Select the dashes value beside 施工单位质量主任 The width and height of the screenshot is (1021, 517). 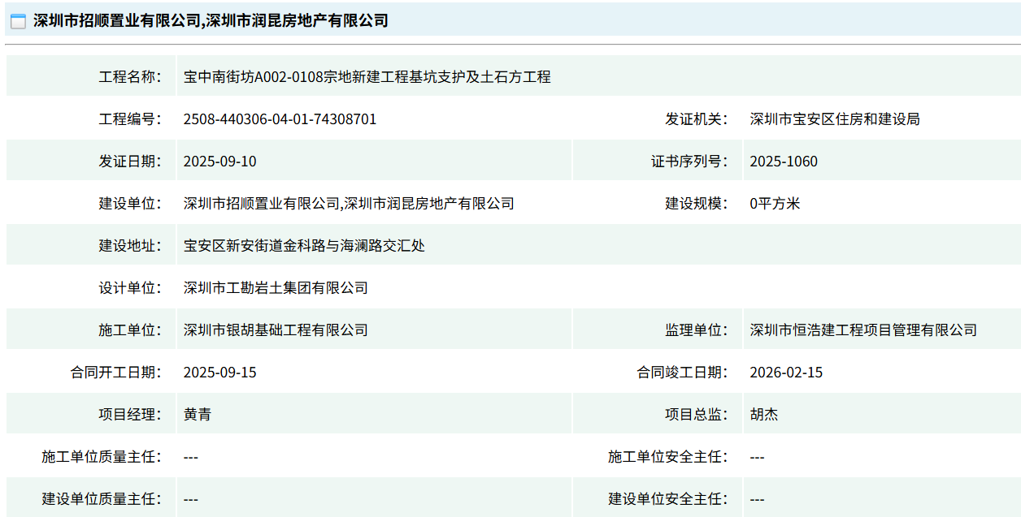point(191,457)
